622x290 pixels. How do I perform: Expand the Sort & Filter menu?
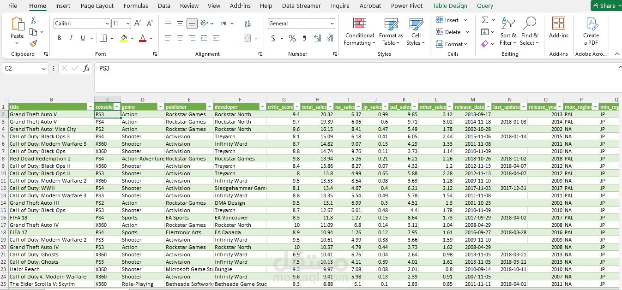[x=508, y=31]
